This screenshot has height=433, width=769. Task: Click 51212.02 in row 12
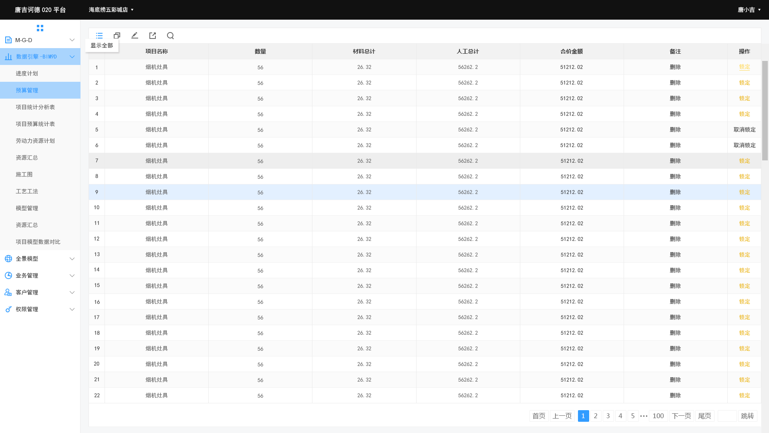tap(572, 239)
